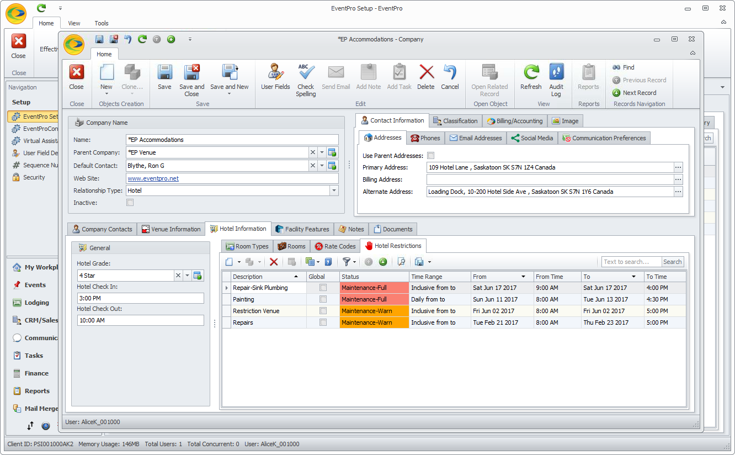Select the Room Types tab

coord(247,246)
